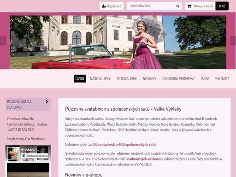The width and height of the screenshot is (236, 177).
Task: Focus the Vyhledávání search field
Action: pos(151,6)
